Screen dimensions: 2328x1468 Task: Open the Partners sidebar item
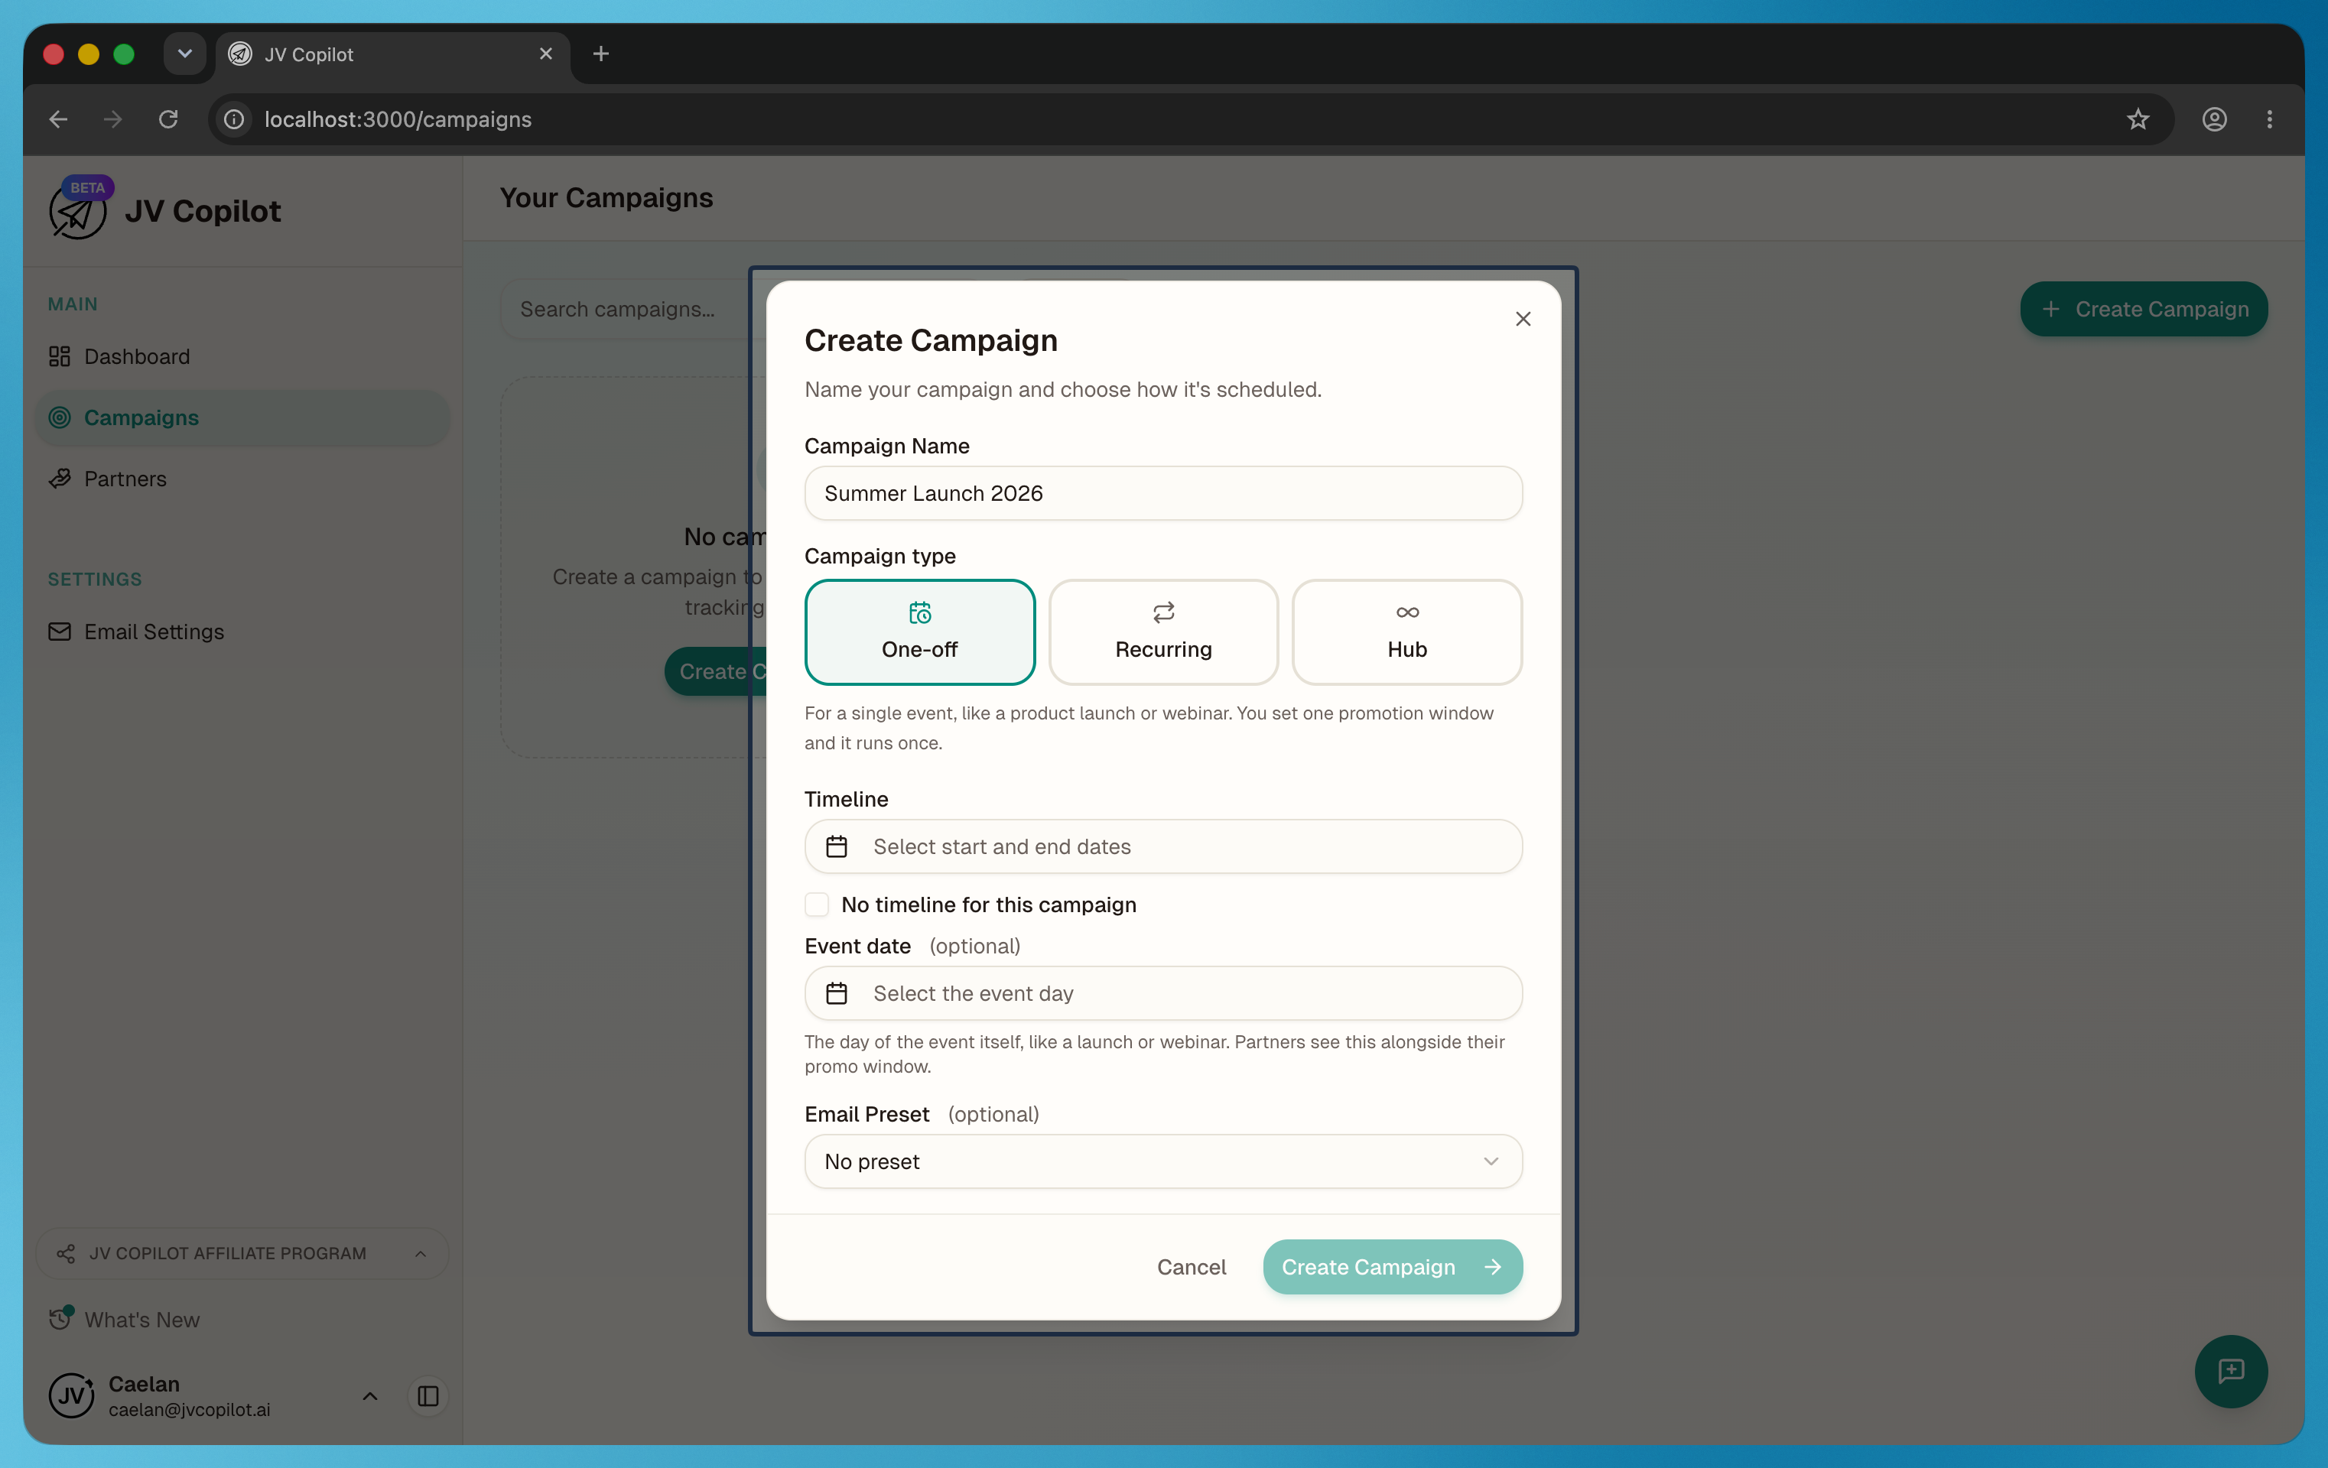coord(242,479)
